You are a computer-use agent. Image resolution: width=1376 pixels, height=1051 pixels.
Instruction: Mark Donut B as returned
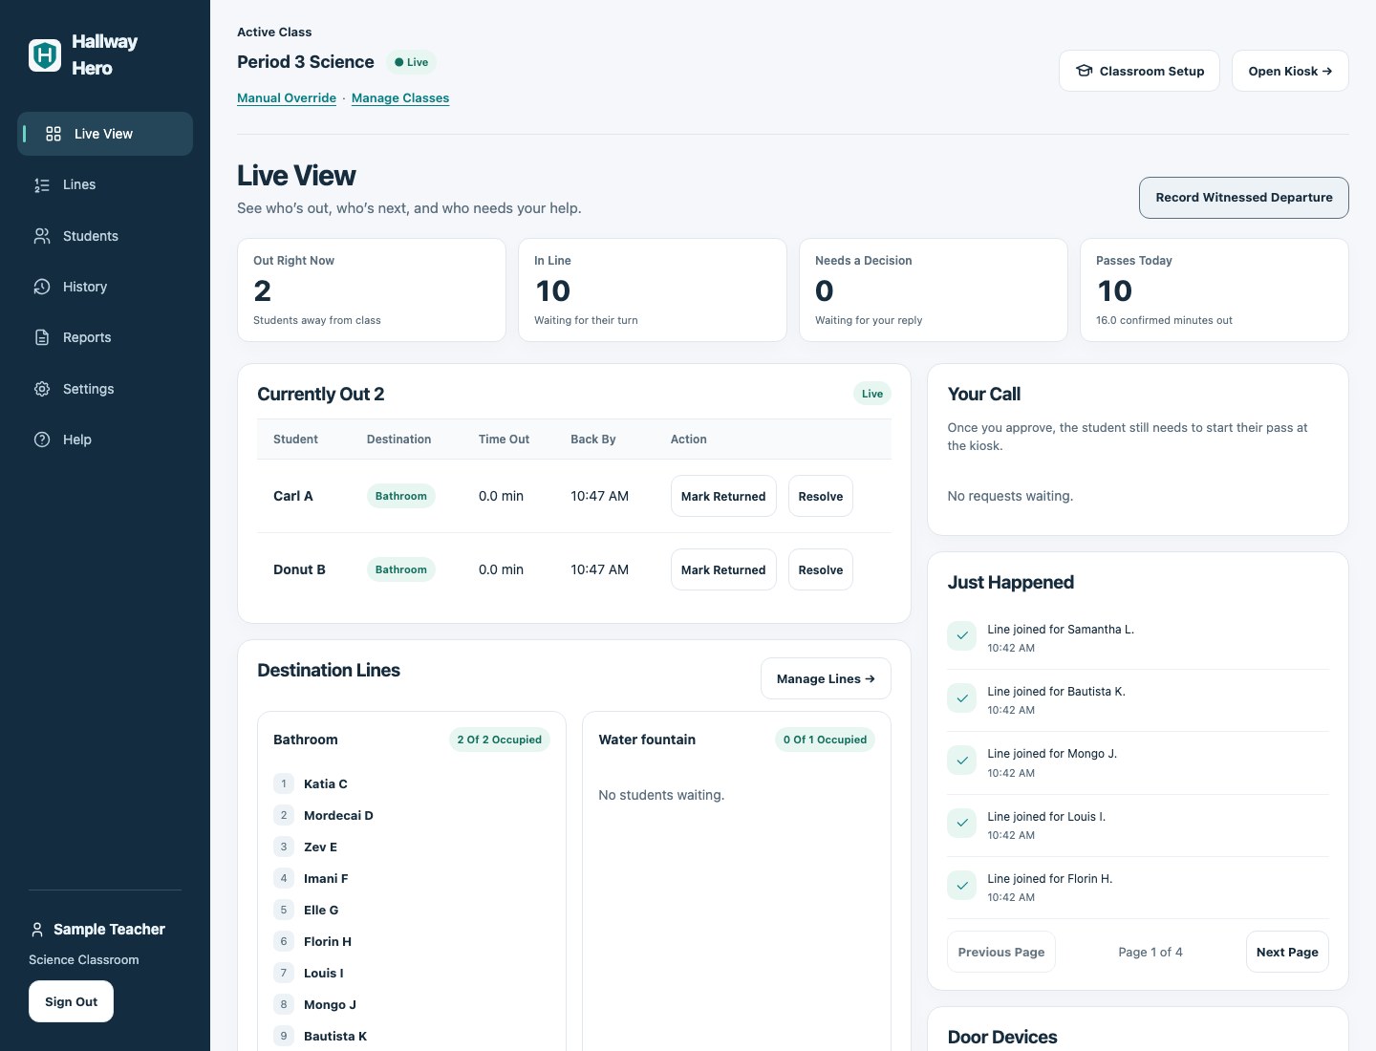(723, 569)
